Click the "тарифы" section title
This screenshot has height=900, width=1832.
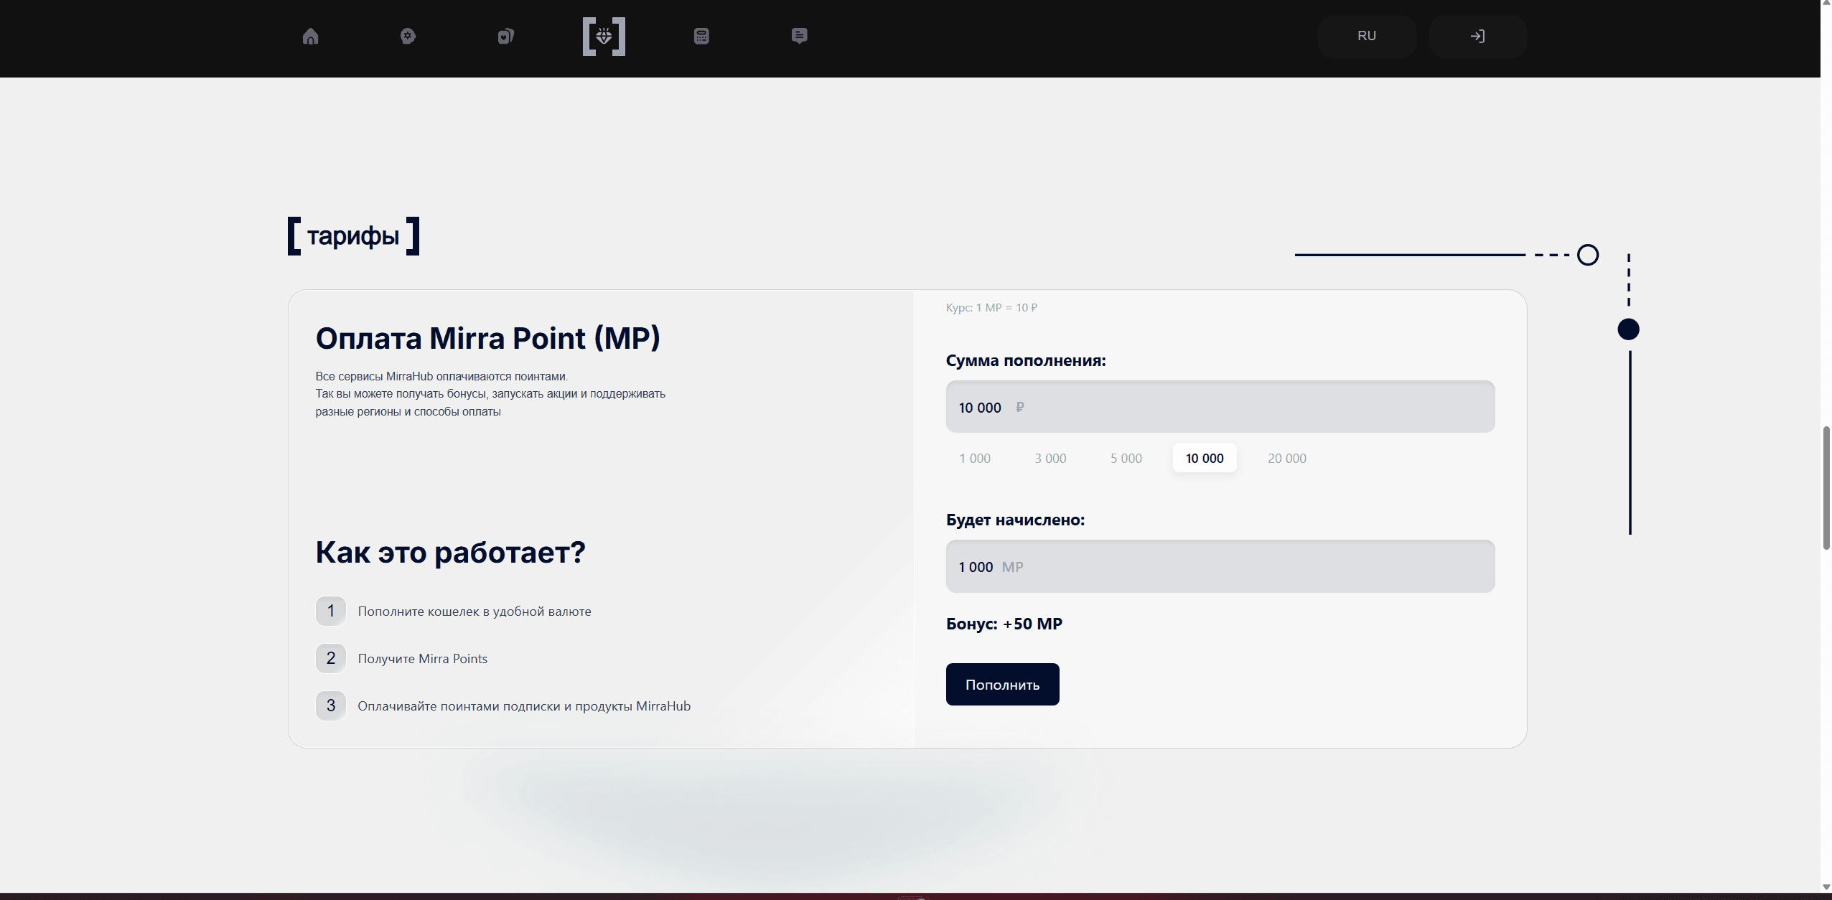coord(353,235)
